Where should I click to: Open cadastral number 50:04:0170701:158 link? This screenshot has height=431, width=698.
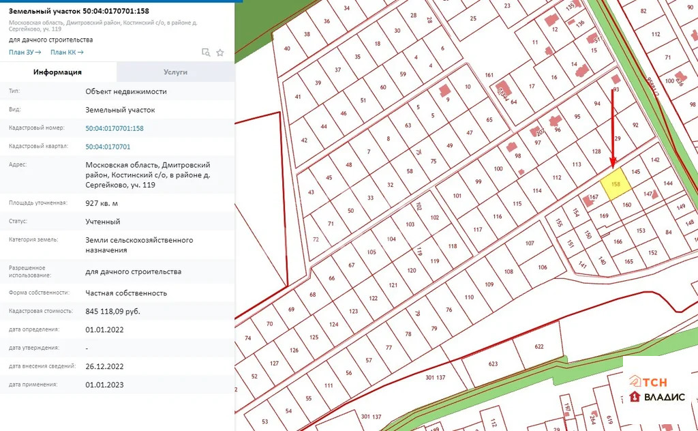[115, 128]
